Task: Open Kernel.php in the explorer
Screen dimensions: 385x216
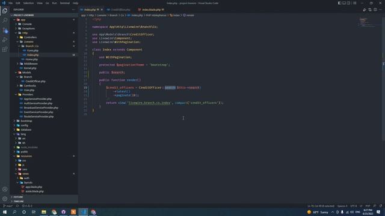Action: coord(30,68)
